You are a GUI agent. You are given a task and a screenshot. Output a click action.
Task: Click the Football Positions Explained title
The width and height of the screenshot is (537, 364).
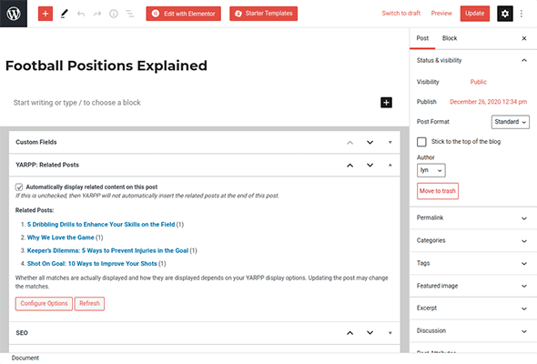point(106,66)
